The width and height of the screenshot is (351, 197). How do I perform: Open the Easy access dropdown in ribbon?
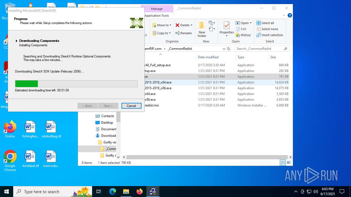point(212,29)
